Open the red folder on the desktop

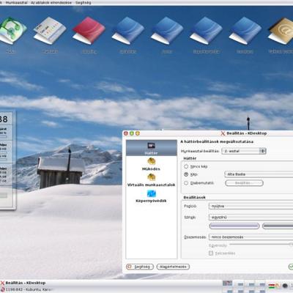(x=89, y=31)
